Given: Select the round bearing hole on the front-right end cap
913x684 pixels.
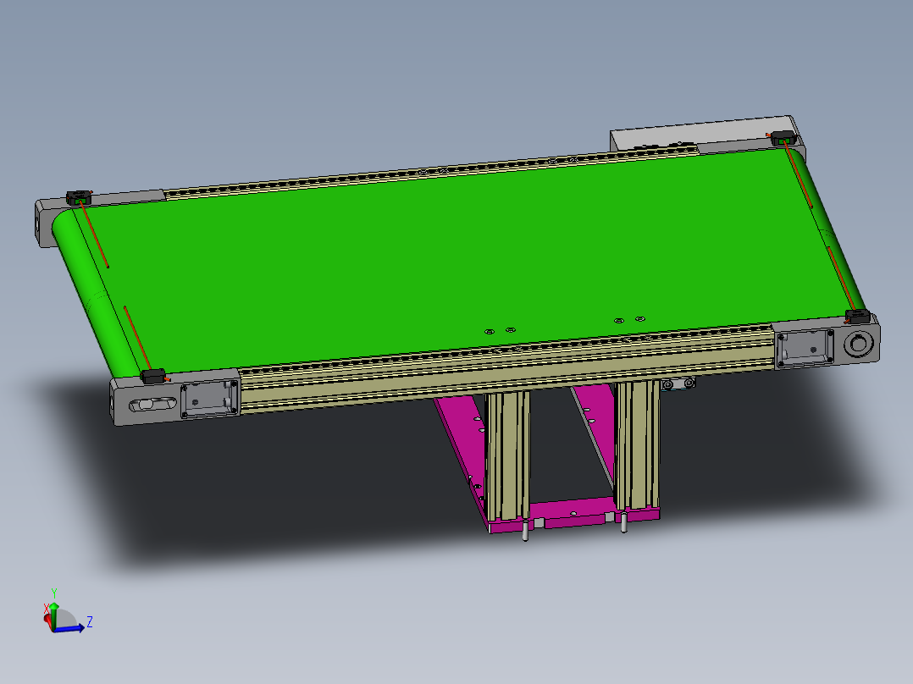Looking at the screenshot, I should point(859,344).
